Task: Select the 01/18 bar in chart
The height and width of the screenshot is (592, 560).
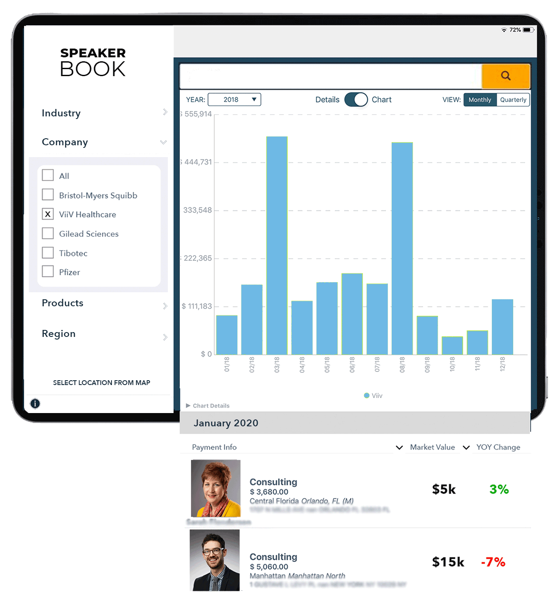Action: click(x=227, y=335)
